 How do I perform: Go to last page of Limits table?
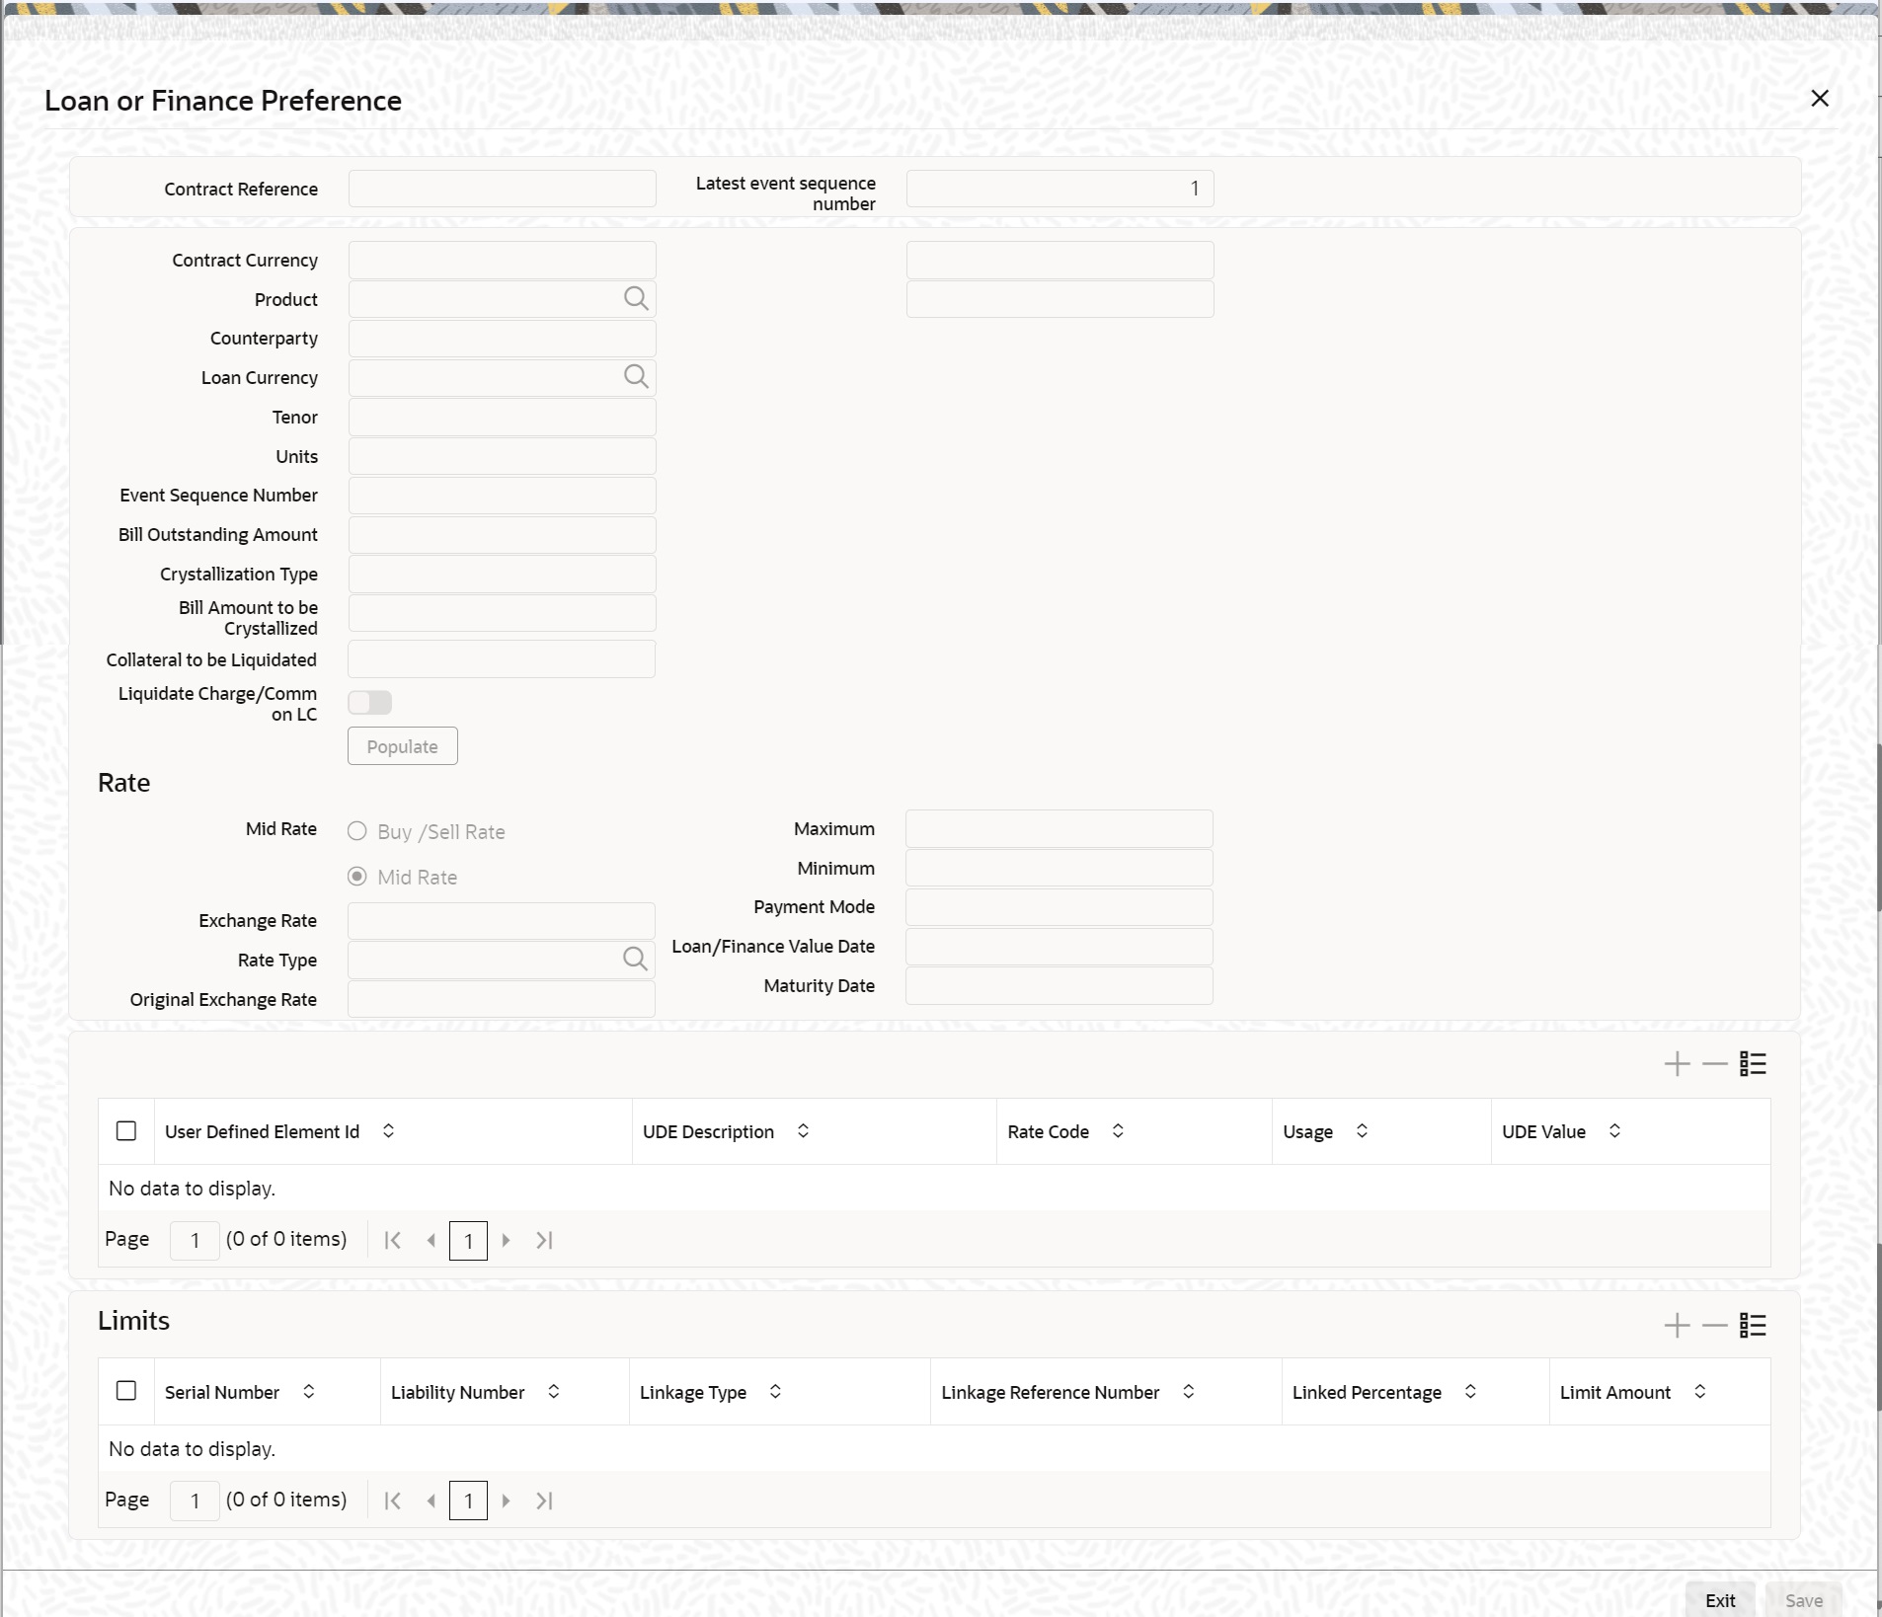pos(544,1501)
